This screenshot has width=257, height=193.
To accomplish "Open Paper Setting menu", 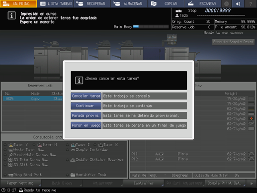I will (20, 183).
